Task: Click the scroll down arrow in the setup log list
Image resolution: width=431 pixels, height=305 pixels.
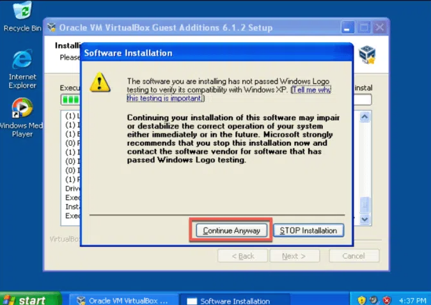Action: tap(364, 219)
